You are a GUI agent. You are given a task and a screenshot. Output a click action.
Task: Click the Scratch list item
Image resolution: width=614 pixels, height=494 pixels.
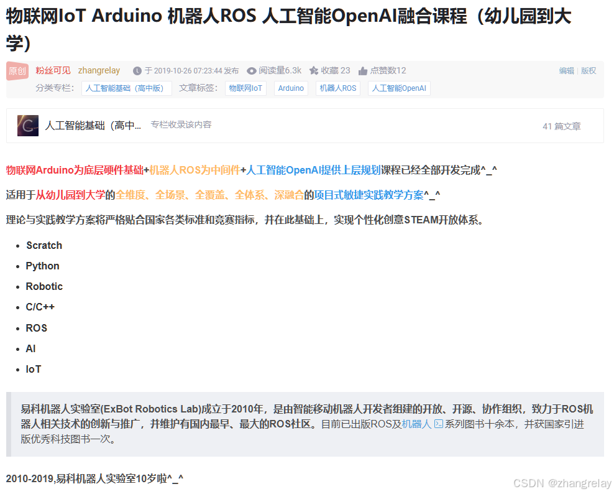click(x=44, y=245)
